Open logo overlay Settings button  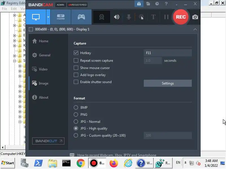coord(168,83)
